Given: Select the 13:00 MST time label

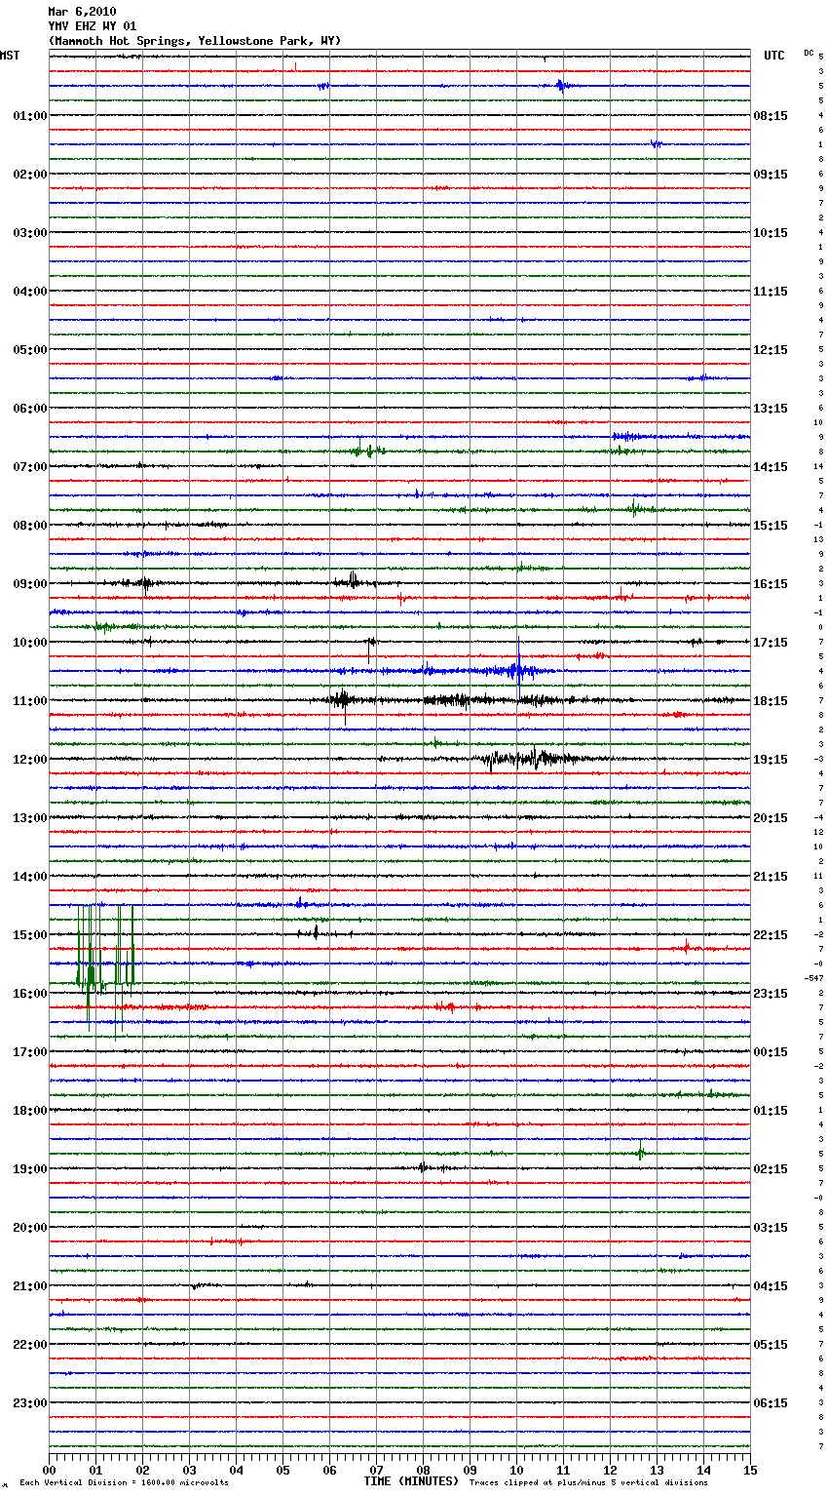Looking at the screenshot, I should (x=30, y=818).
